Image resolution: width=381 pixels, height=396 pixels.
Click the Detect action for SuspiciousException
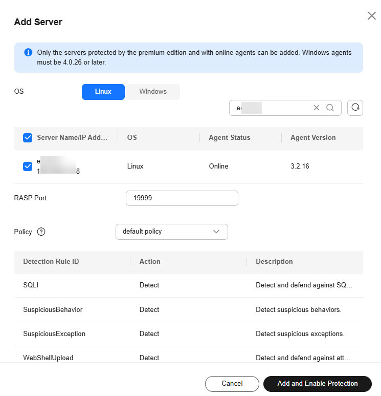149,334
